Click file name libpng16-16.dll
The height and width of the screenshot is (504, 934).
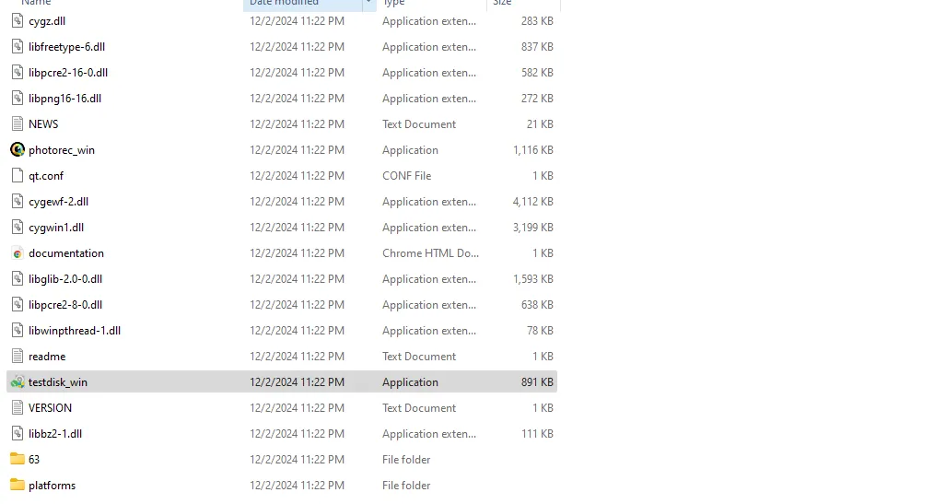(64, 99)
